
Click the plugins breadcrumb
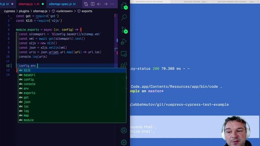tap(24, 11)
